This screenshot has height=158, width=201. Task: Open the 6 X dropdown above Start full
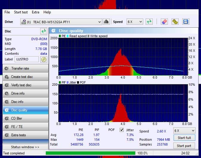point(184,131)
